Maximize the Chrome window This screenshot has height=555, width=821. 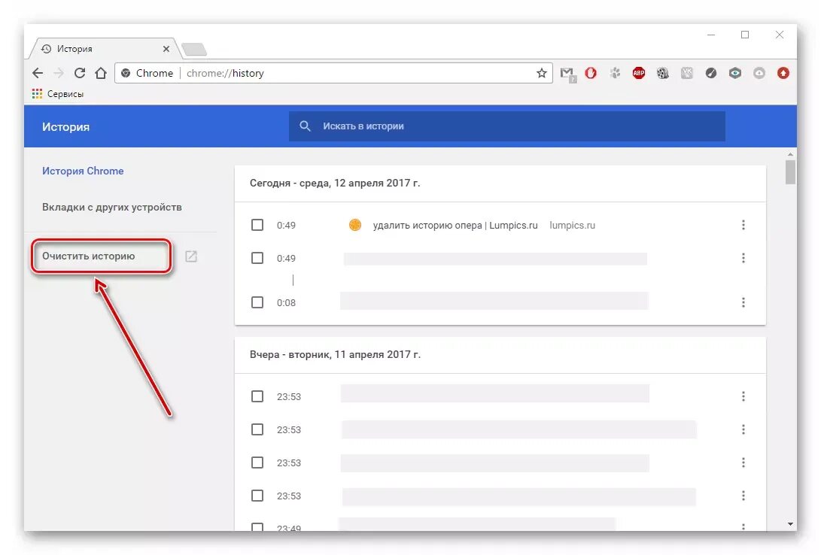[x=745, y=35]
